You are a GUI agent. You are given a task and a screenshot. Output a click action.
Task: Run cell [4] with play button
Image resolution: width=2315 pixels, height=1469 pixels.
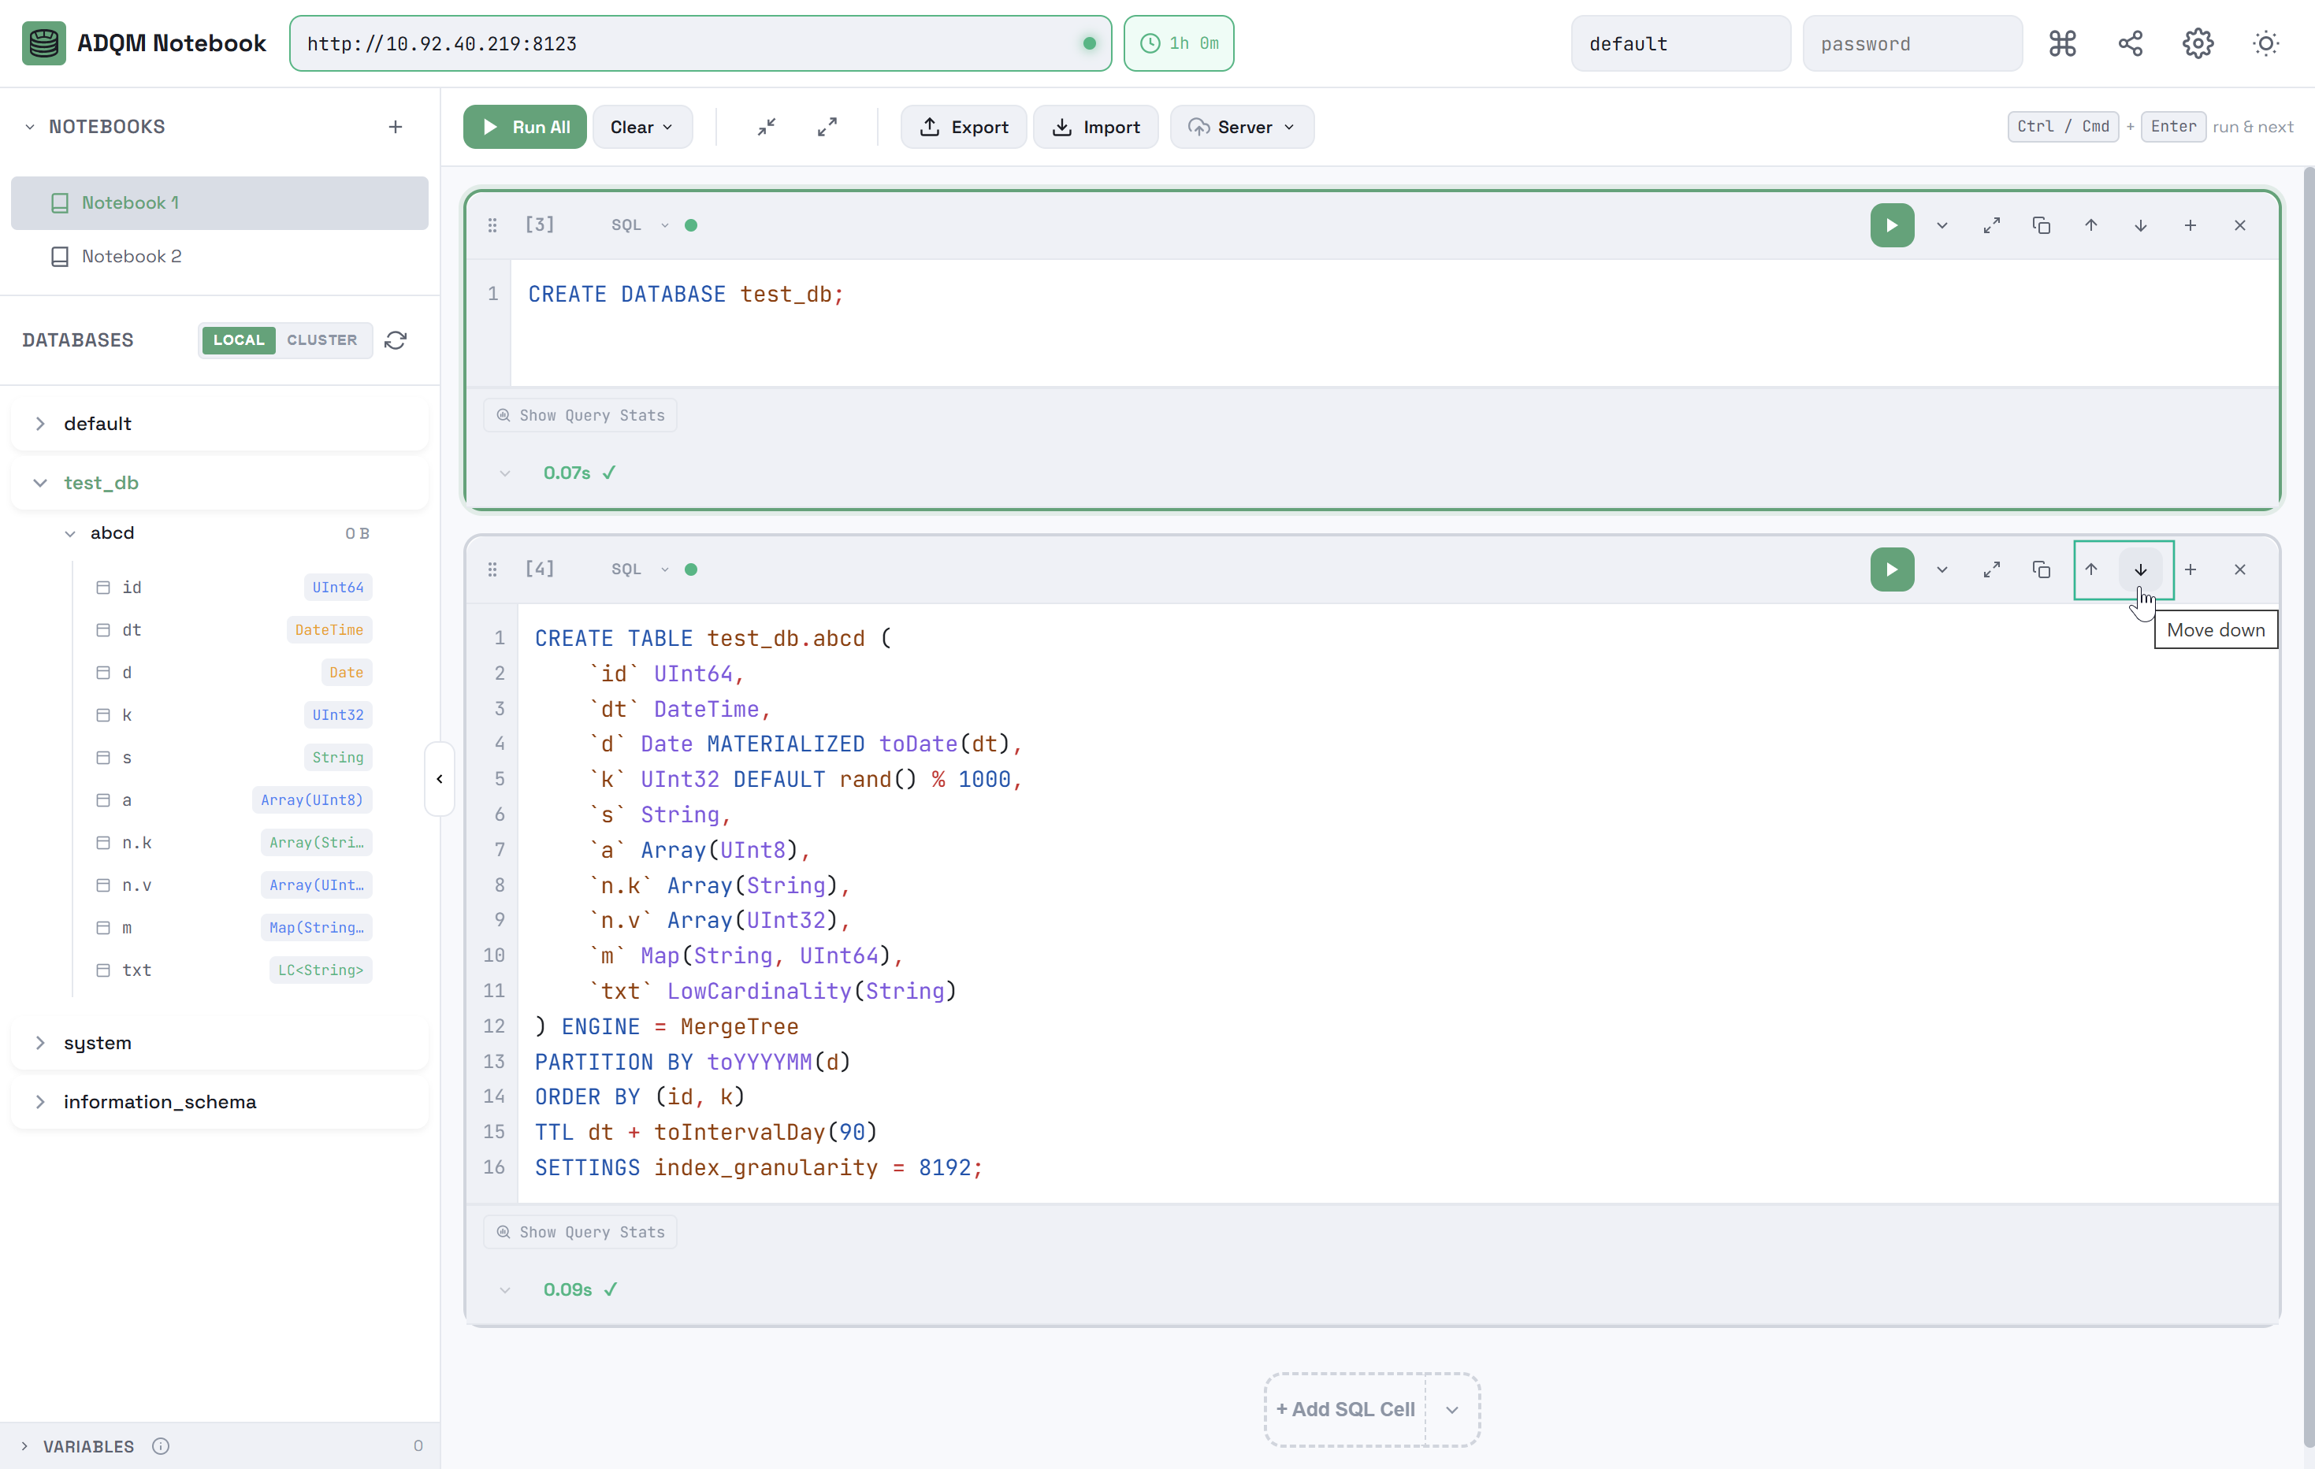coord(1891,569)
